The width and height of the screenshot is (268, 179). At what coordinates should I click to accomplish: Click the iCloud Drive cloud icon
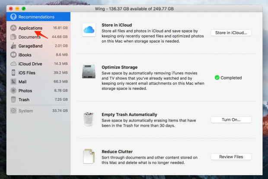click(13, 64)
